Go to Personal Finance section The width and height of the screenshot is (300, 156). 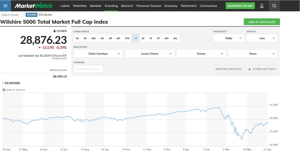pyautogui.click(x=149, y=6)
